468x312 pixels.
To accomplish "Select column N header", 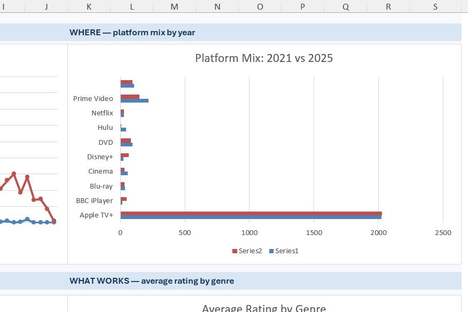I will (217, 6).
